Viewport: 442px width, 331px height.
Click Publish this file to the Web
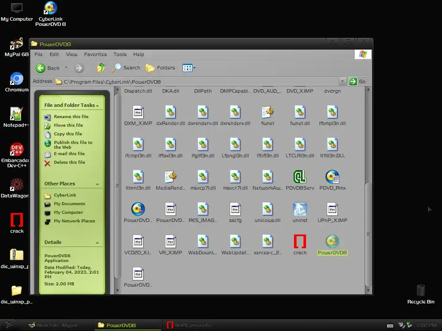coord(73,145)
